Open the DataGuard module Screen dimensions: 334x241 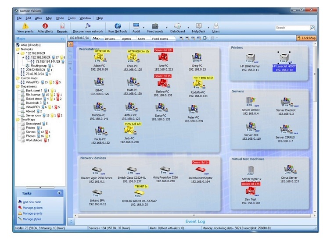click(177, 28)
